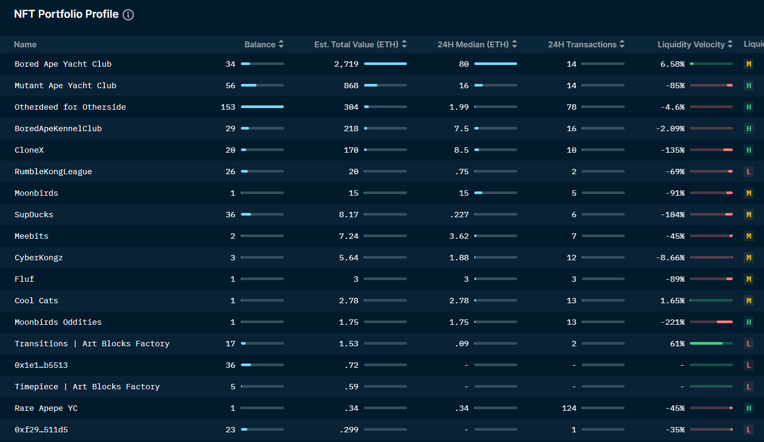764x442 pixels.
Task: Click the L badge on the 0x1e1…b5513 row
Action: pyautogui.click(x=748, y=365)
